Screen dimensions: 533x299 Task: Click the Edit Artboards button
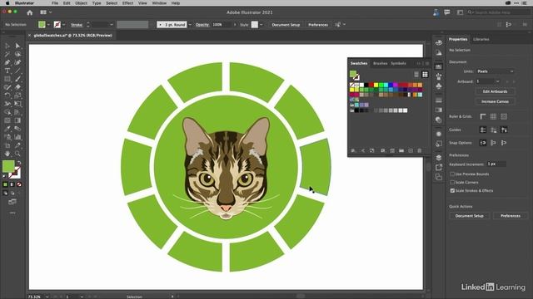pos(495,91)
